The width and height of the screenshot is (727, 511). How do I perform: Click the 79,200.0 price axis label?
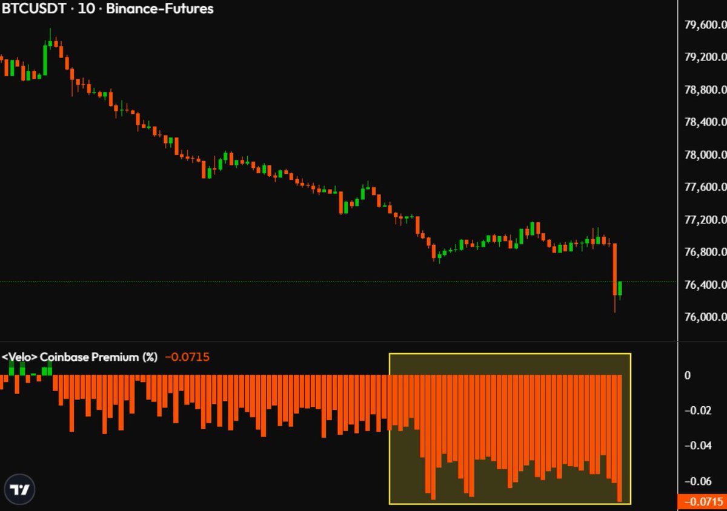[x=705, y=58]
